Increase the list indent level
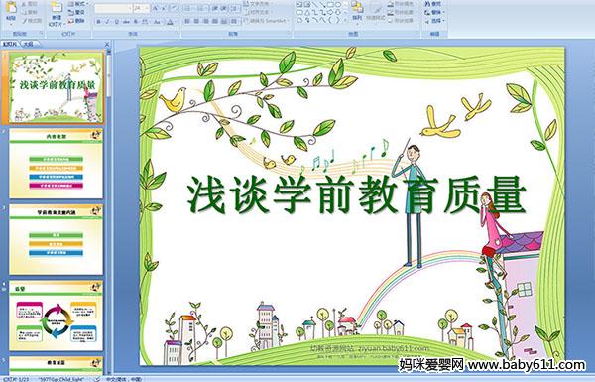The width and height of the screenshot is (595, 382). coord(224,8)
